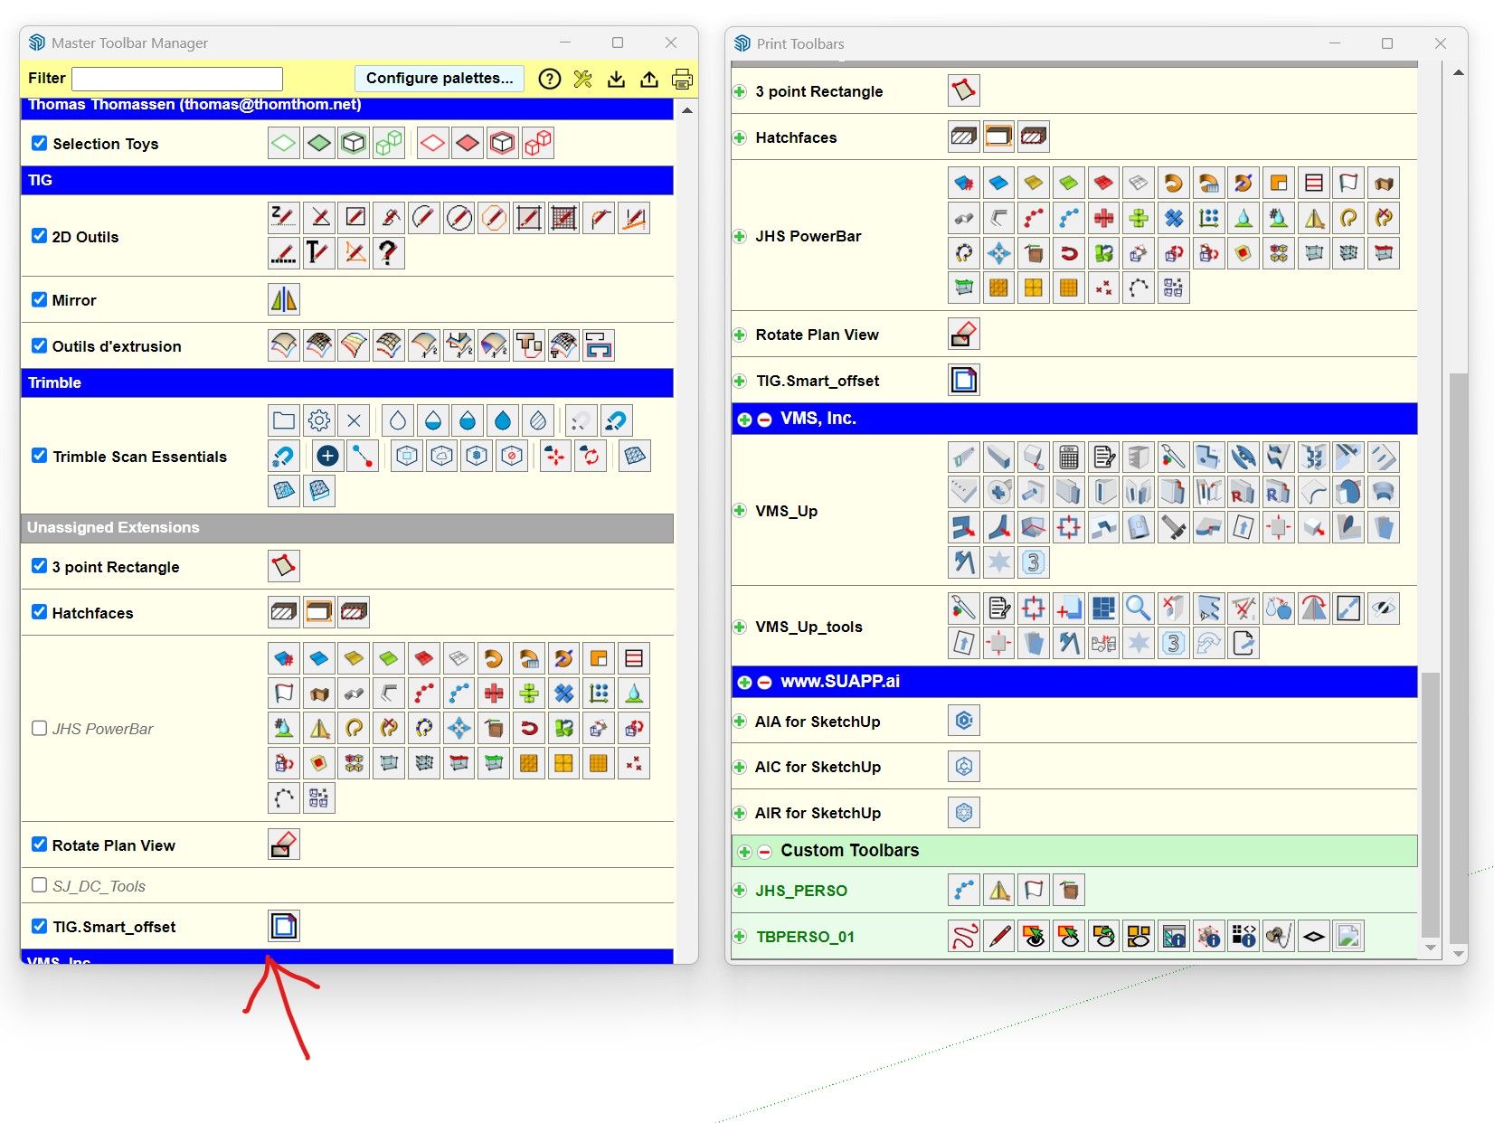Click the magnifier icon in VMS_Up_tools
1494x1123 pixels.
point(1139,609)
